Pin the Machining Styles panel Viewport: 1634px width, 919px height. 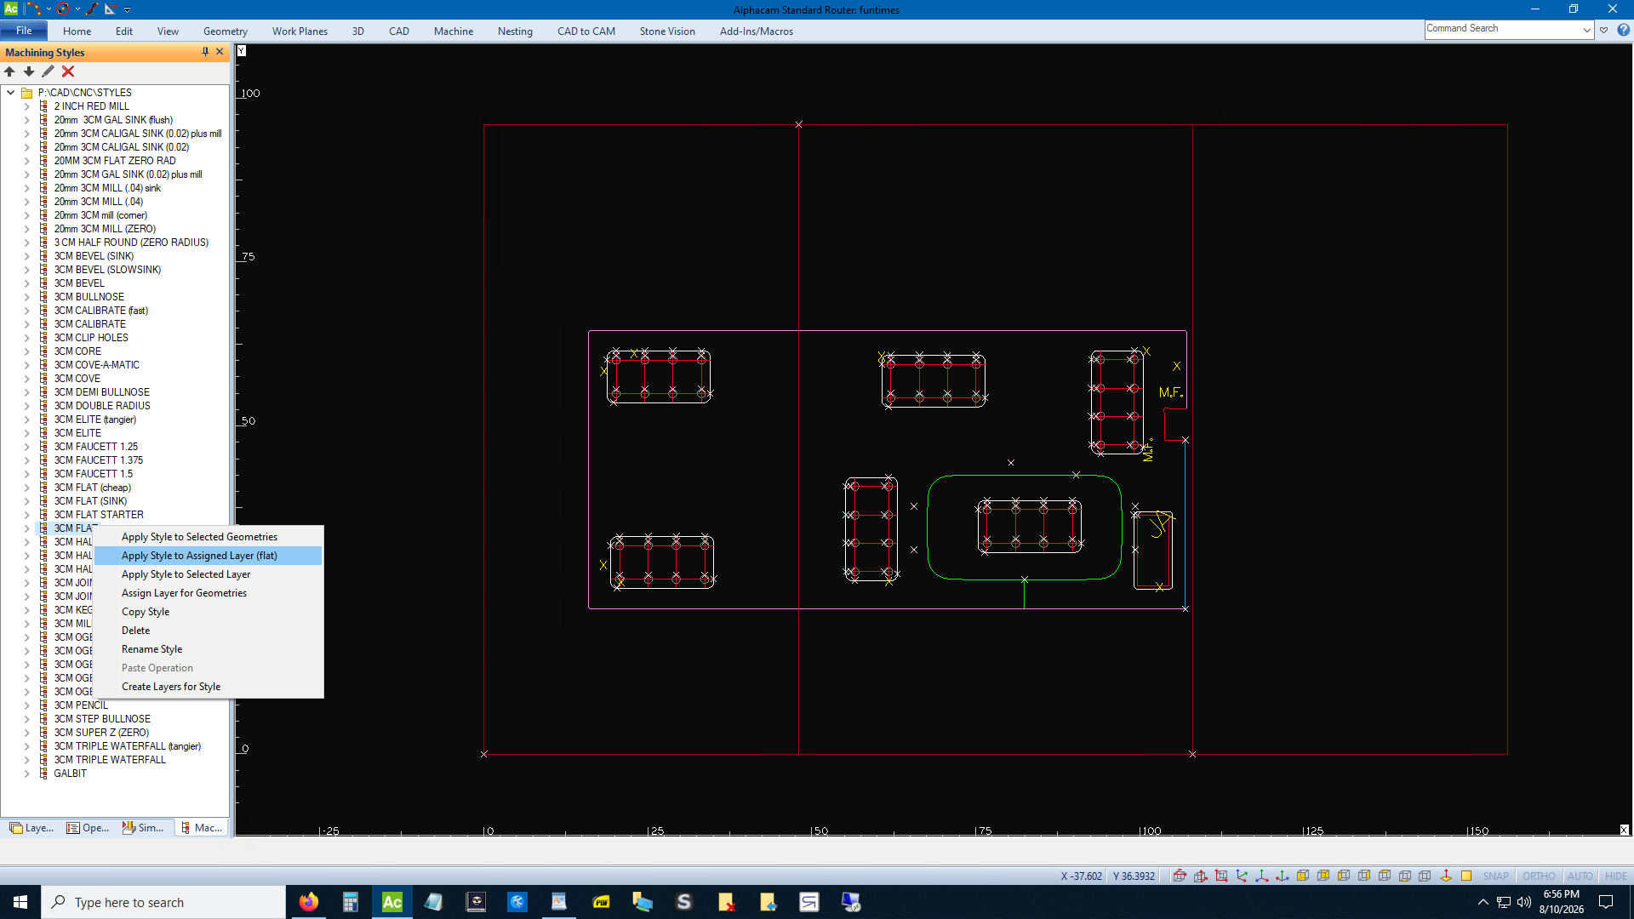pos(205,52)
